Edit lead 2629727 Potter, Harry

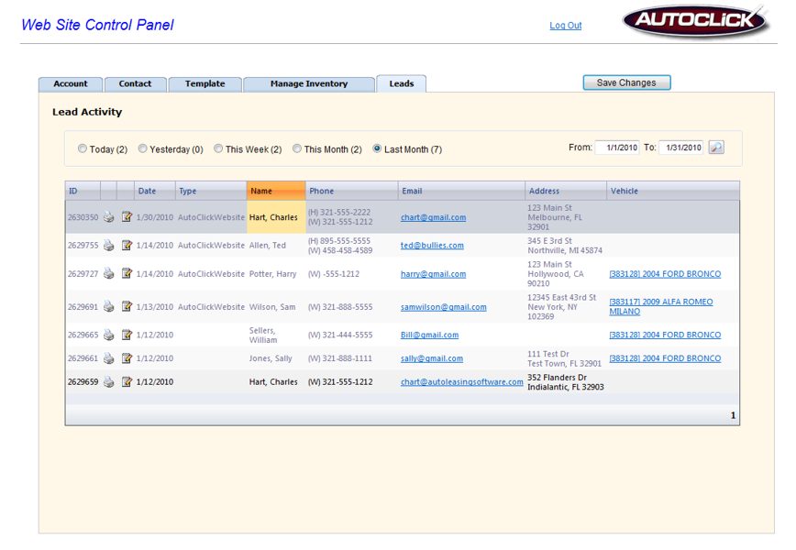click(127, 274)
